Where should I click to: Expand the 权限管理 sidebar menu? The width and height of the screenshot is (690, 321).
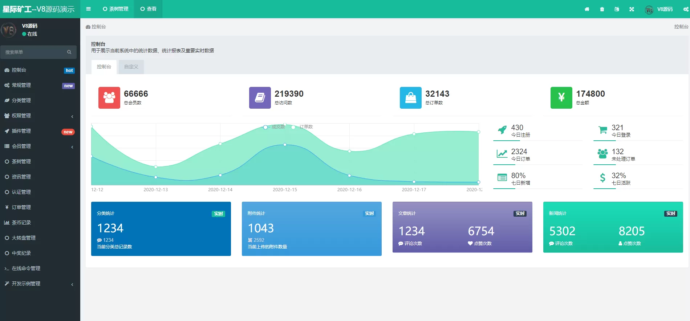[40, 116]
